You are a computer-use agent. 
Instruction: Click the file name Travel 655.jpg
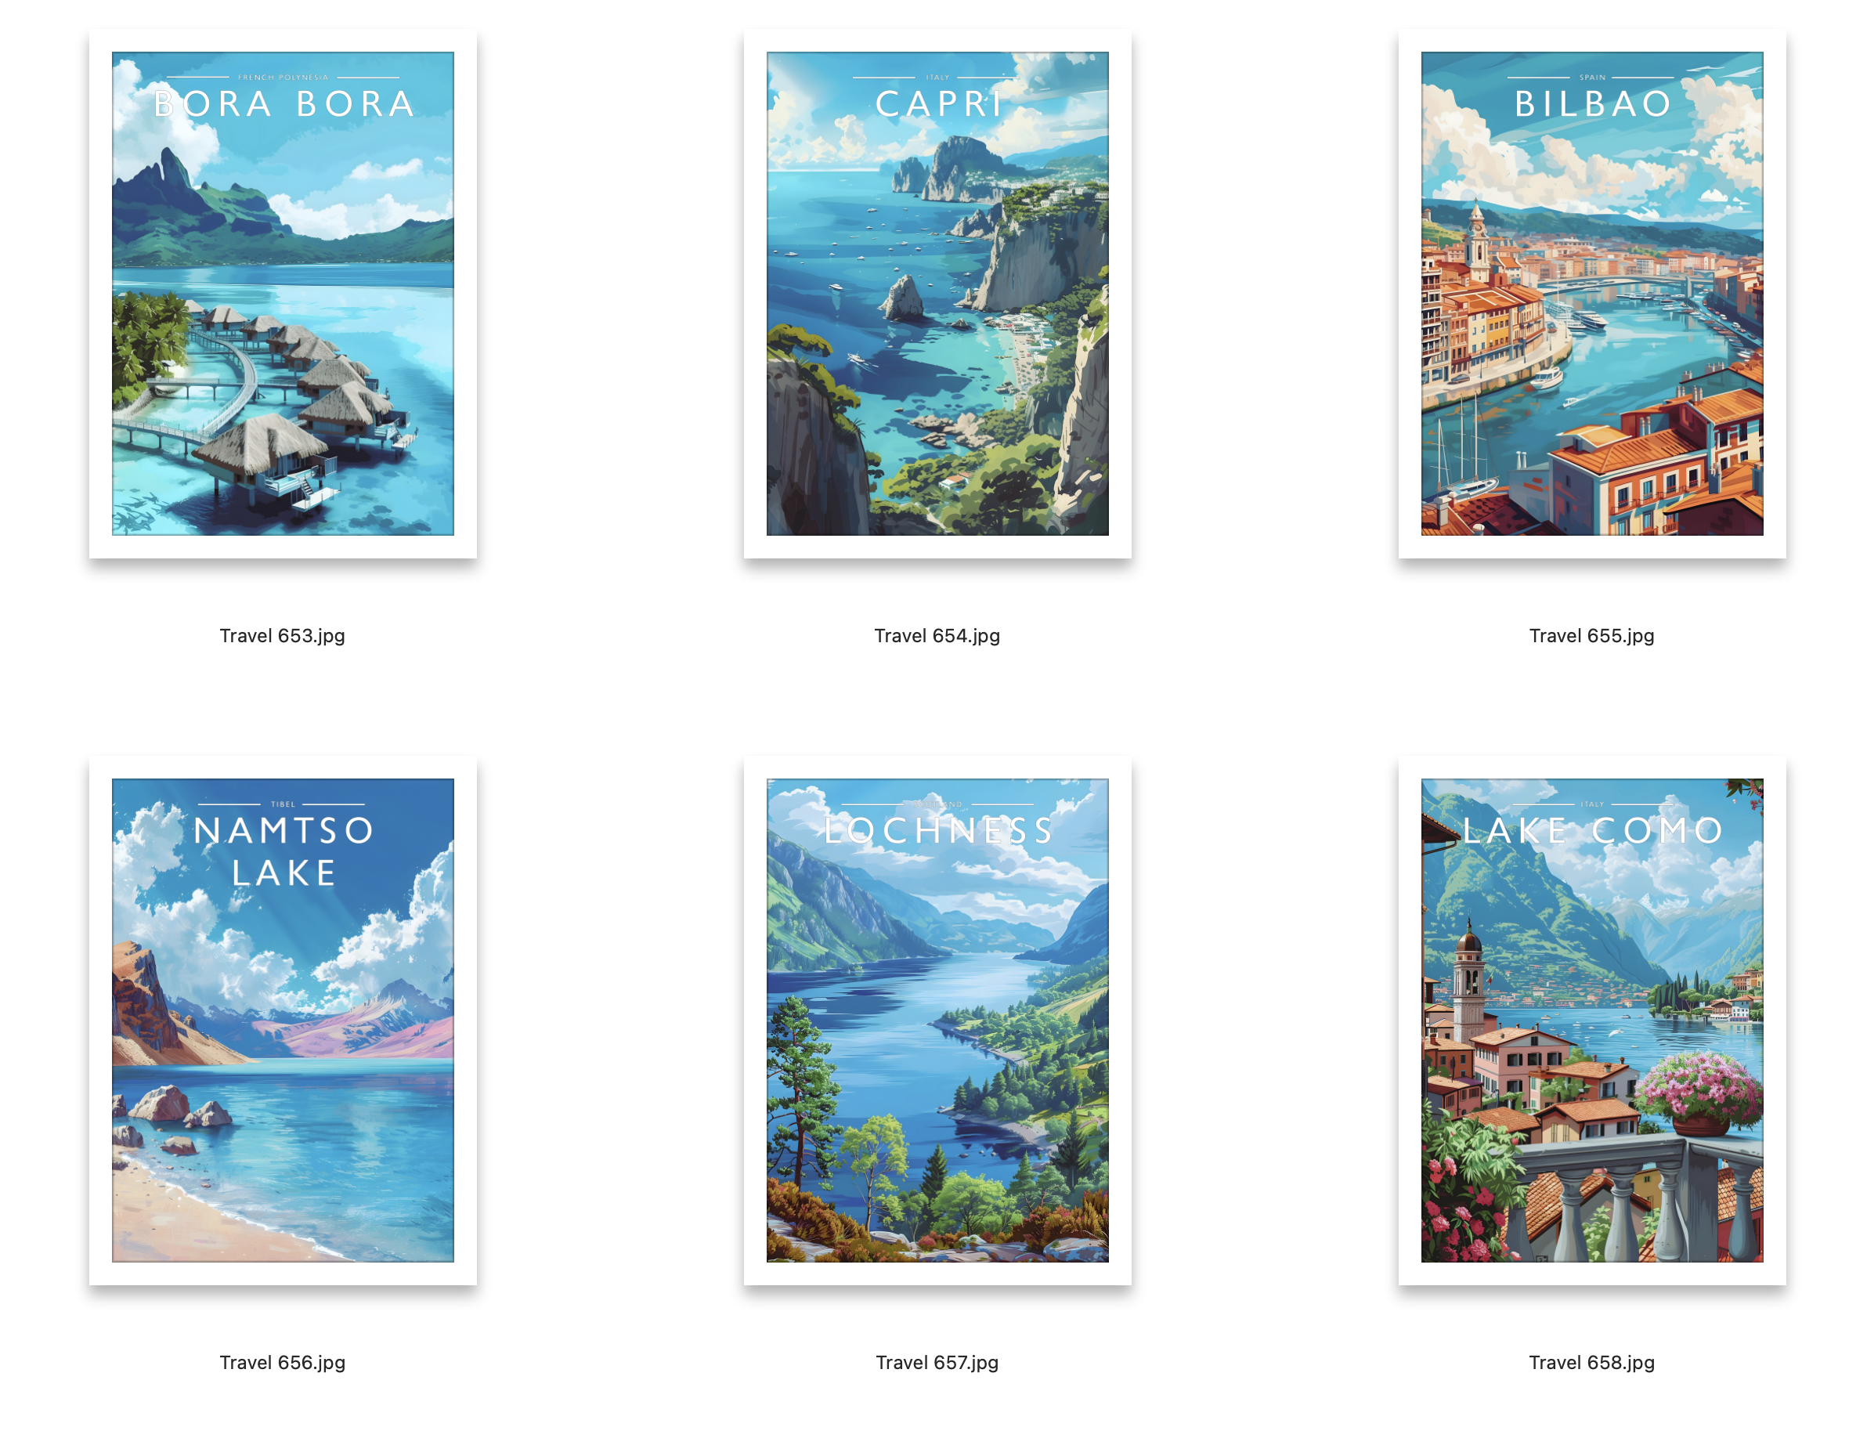click(x=1592, y=635)
